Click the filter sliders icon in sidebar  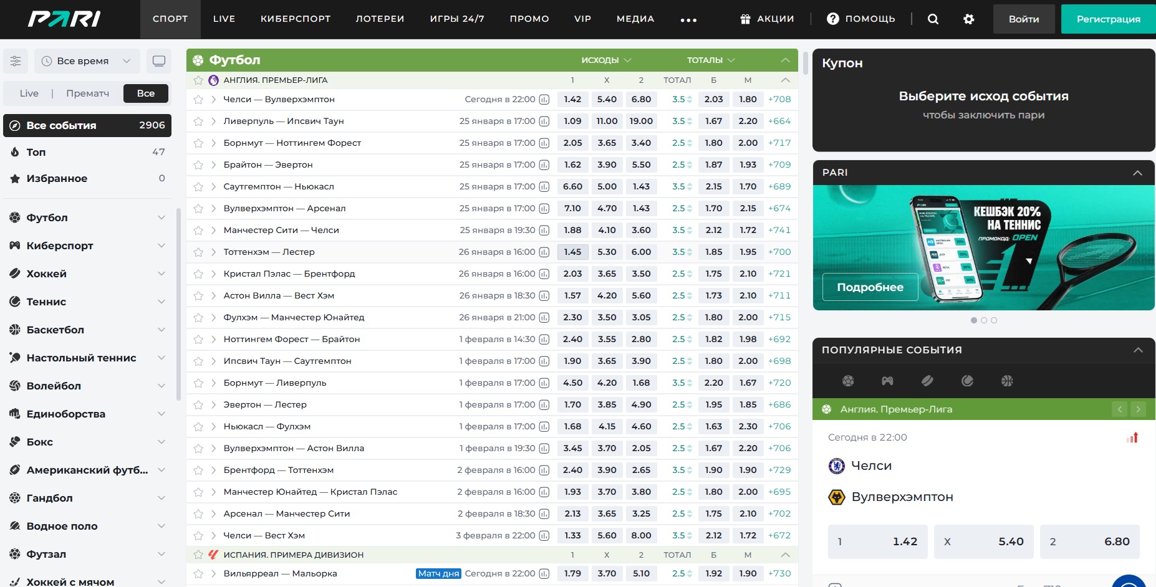(x=16, y=61)
